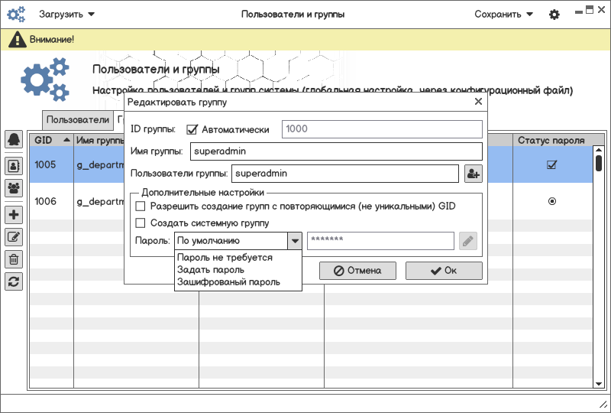Click the contact card icon in the sidebar
611x413 pixels.
click(x=14, y=164)
